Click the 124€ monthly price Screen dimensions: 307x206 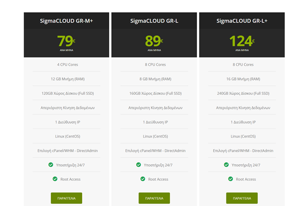point(242,41)
